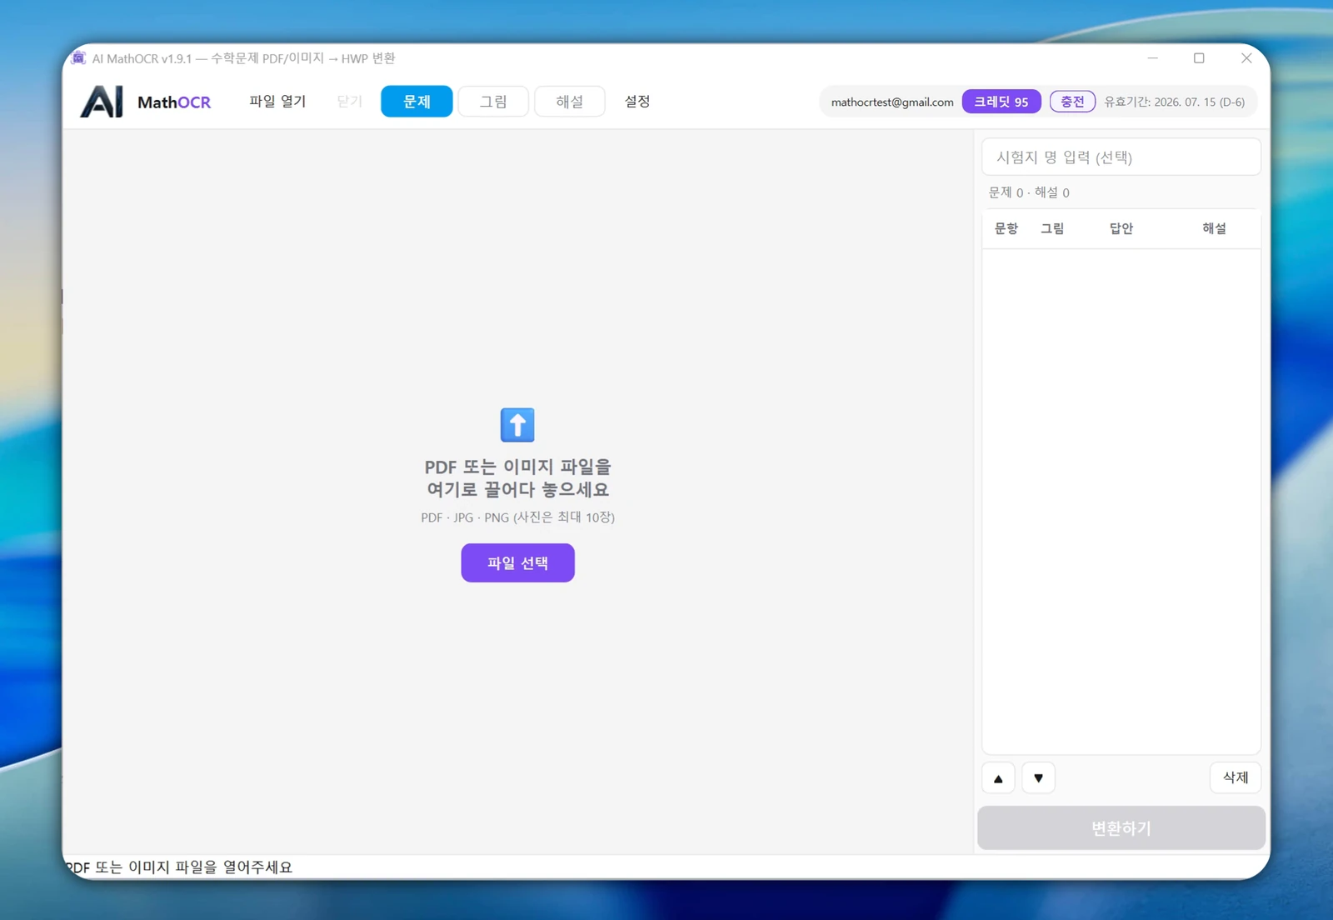Click the 변환하기 convert button

(x=1121, y=828)
